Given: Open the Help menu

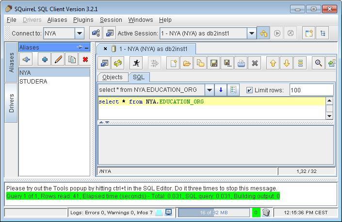Looking at the screenshot, I should click(x=165, y=20).
